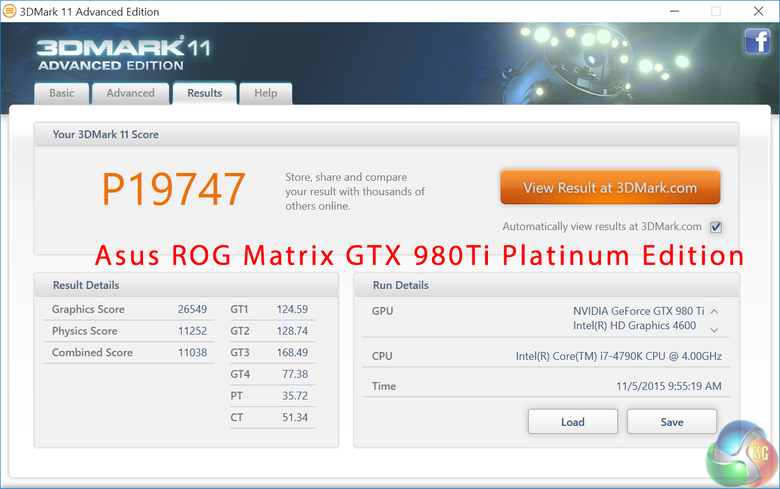
Task: Click the 3DMark app icon in title bar
Action: 10,11
